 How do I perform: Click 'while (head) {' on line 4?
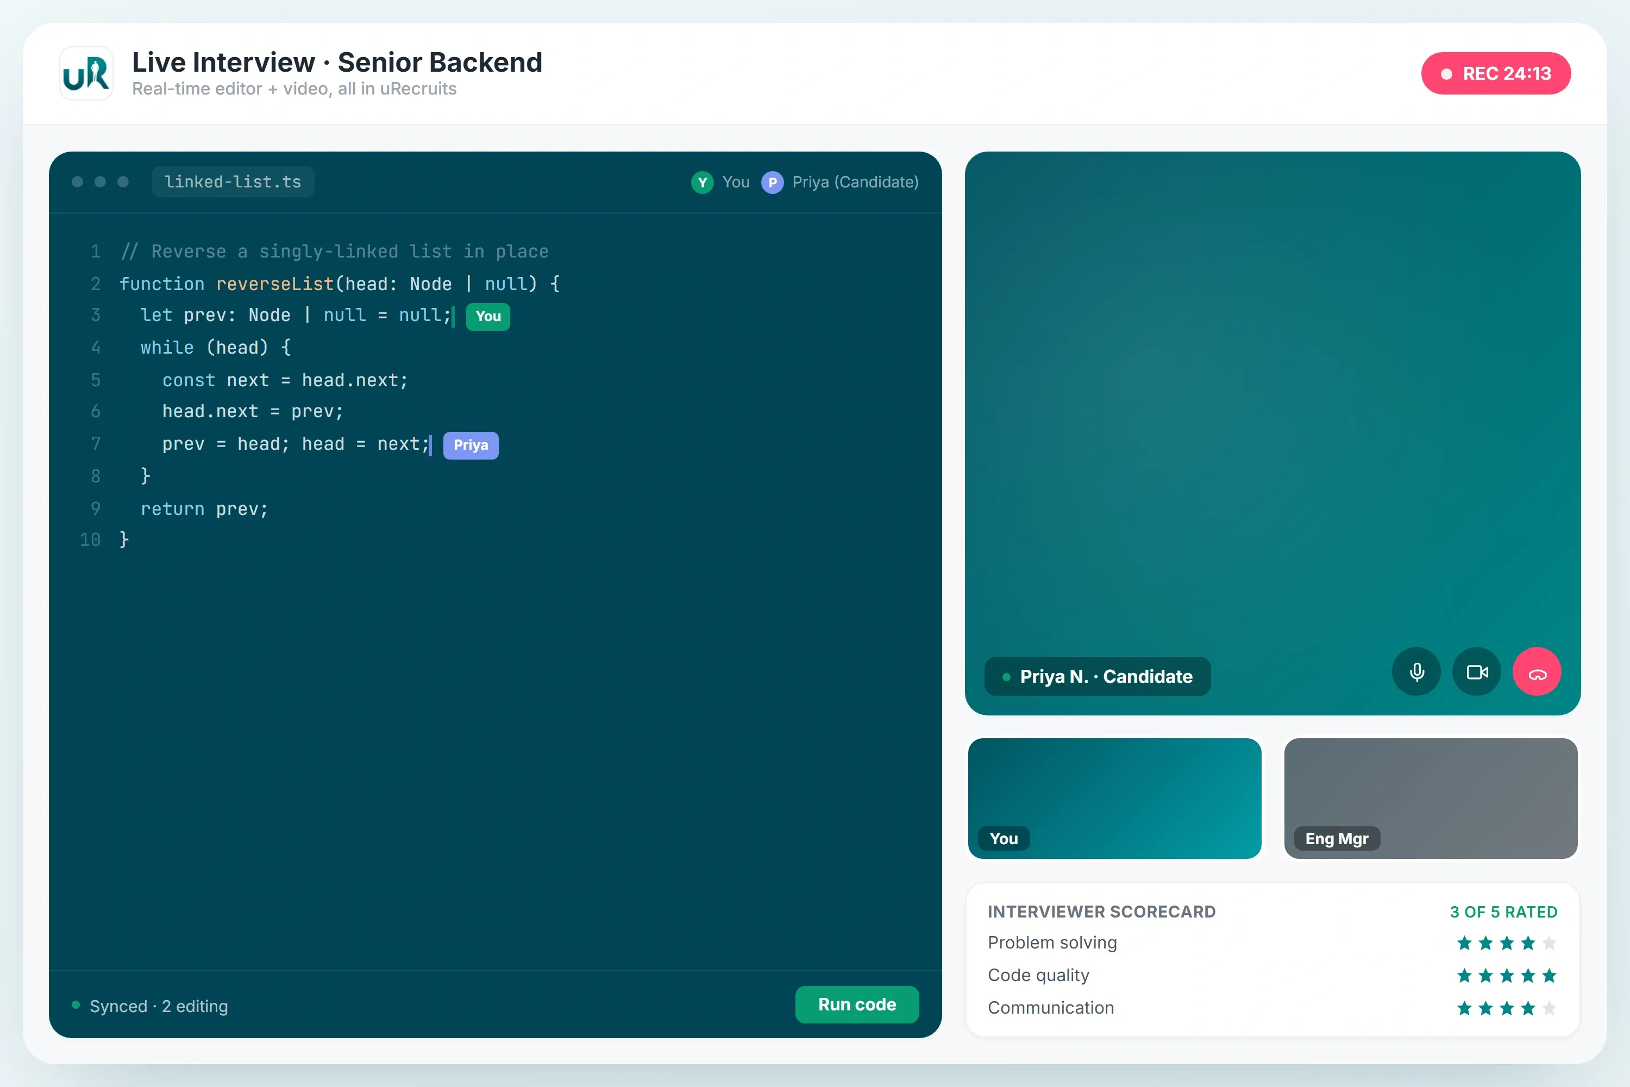click(216, 348)
